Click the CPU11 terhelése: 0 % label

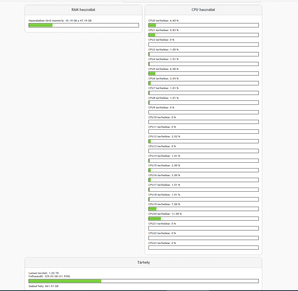click(162, 127)
